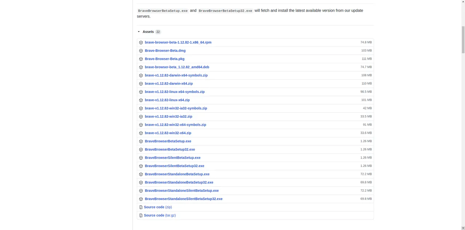Viewport: 465px width, 230px height.
Task: Click the Assets heading label
Action: [x=148, y=32]
